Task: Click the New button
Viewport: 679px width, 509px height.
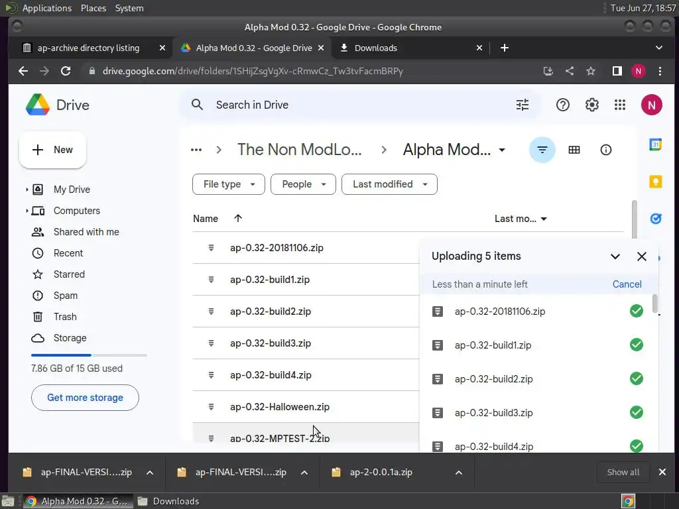Action: coord(52,150)
